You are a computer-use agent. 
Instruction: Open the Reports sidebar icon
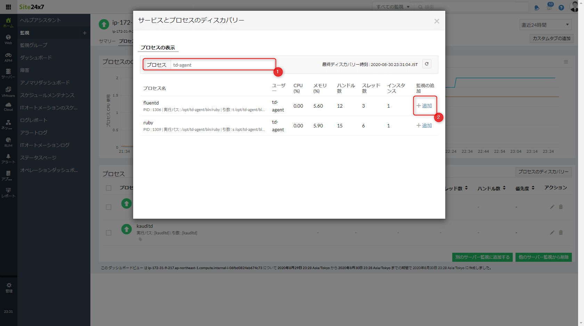[8, 193]
